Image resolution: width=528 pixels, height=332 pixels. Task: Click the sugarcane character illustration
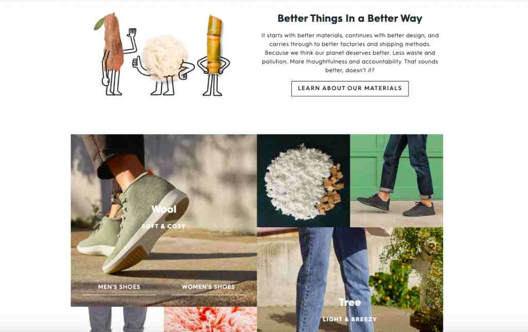(213, 56)
